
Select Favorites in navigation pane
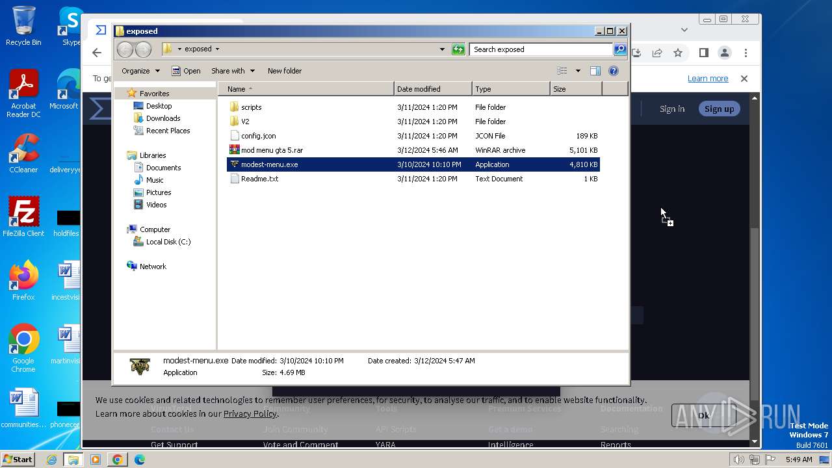pyautogui.click(x=154, y=94)
